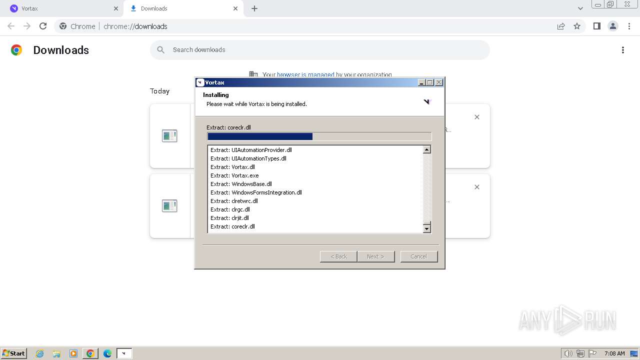This screenshot has height=360, width=640.
Task: Click the Search downloads field
Action: pos(320,50)
